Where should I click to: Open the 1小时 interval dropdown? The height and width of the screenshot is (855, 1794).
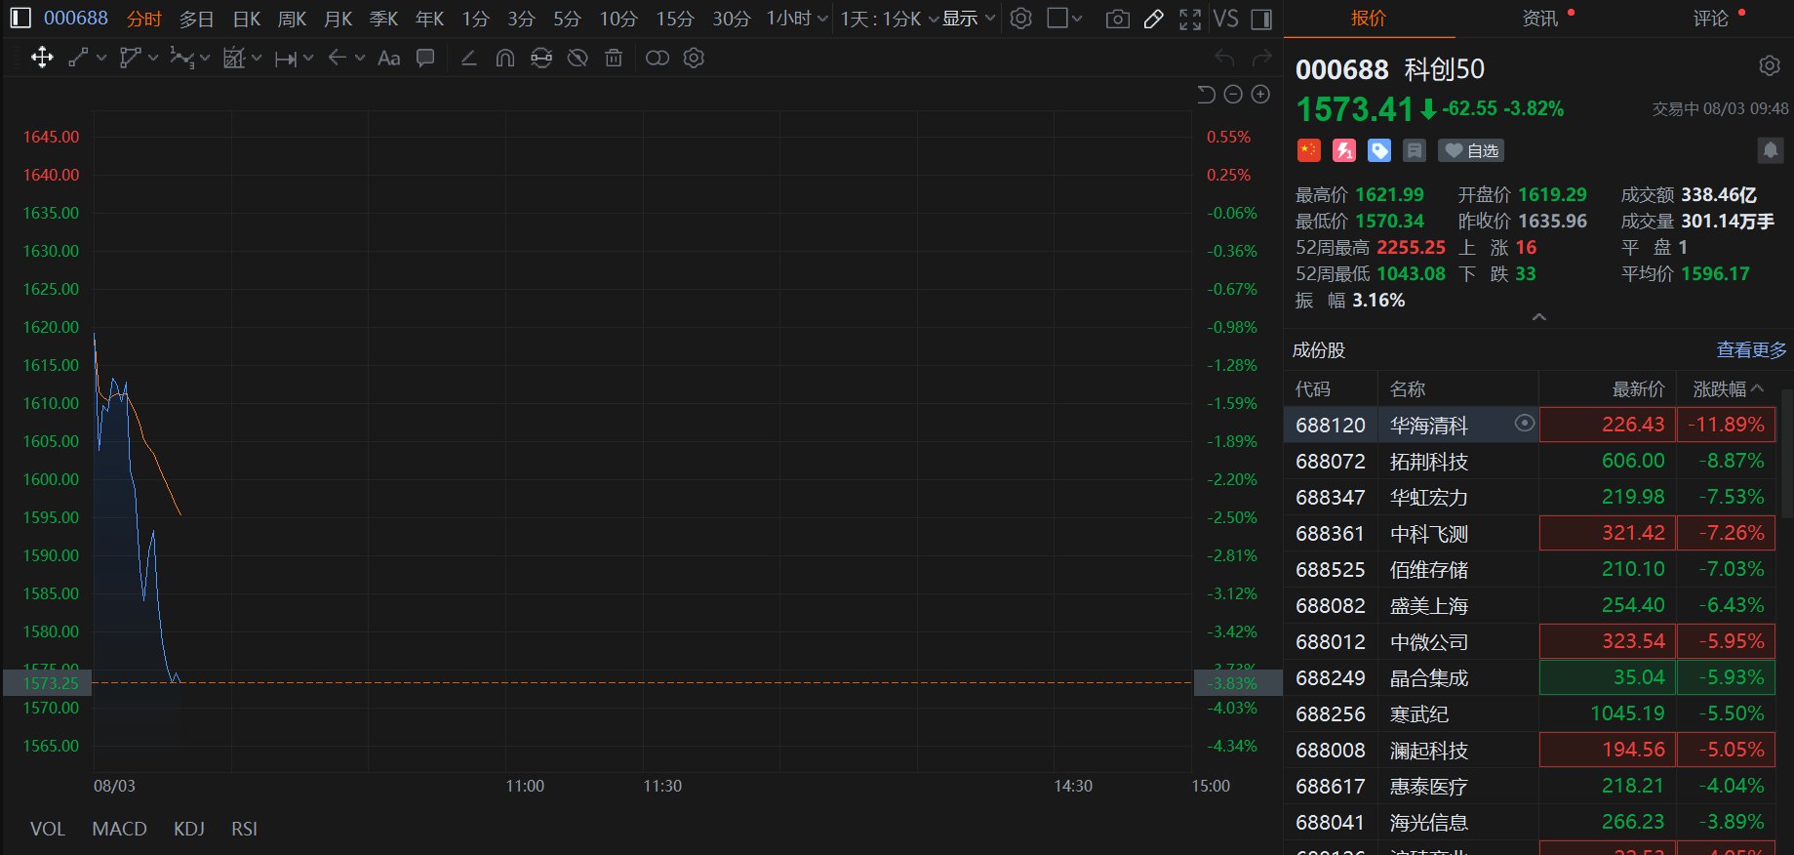(797, 19)
